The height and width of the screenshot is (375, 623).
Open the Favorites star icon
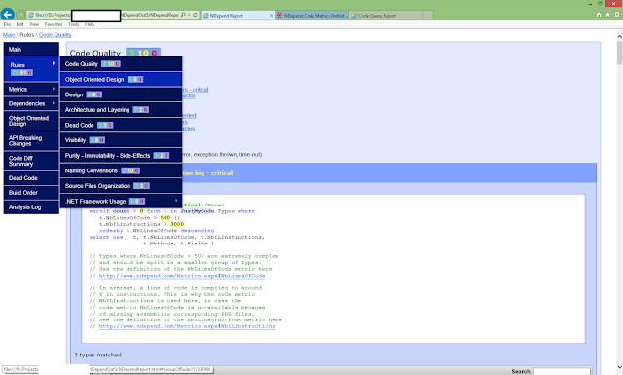pos(607,15)
